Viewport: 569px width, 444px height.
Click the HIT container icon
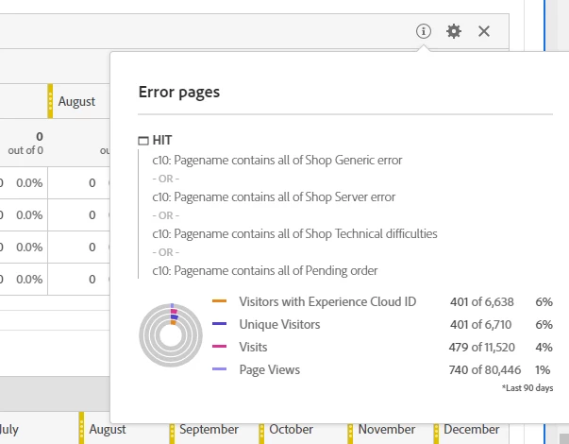tap(143, 141)
